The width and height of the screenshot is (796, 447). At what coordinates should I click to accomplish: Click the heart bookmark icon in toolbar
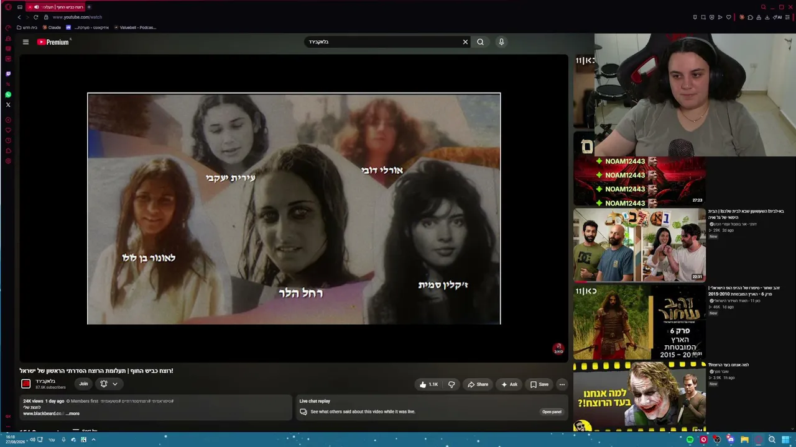(729, 17)
